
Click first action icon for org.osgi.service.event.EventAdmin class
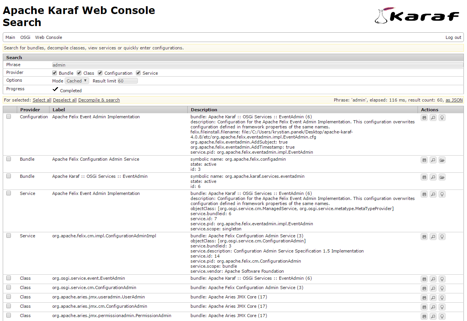[x=424, y=279]
